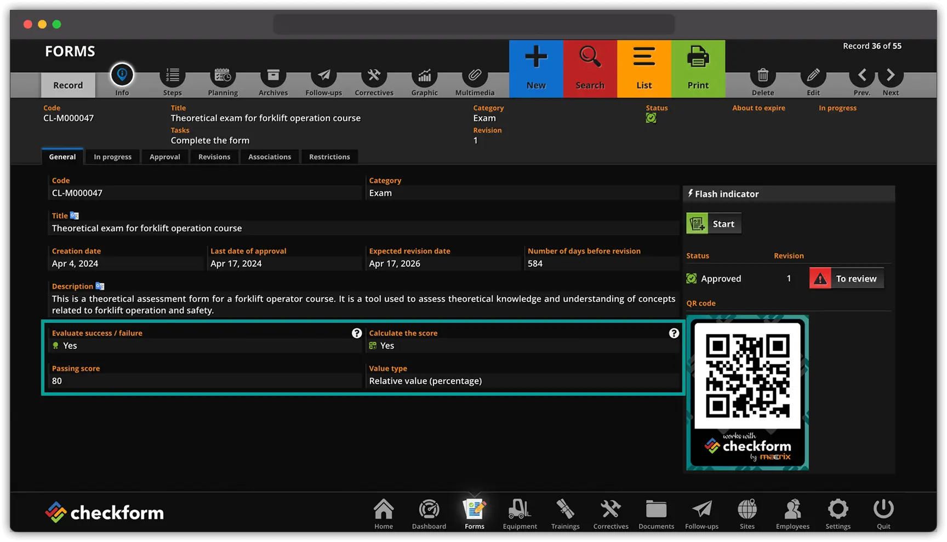Click the Code field CL-M000047
The image size is (947, 542).
coord(206,193)
